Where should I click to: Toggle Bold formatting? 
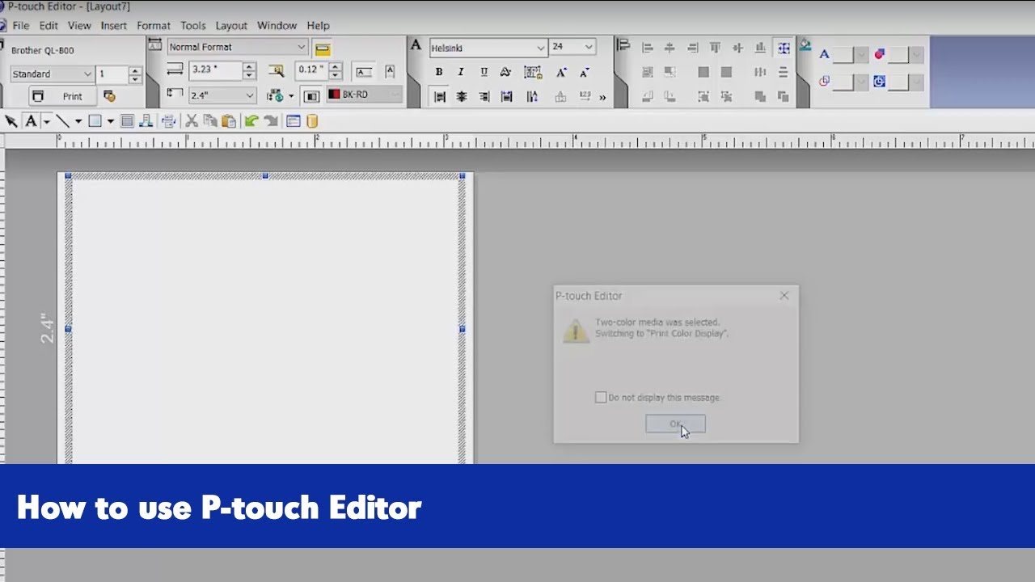(x=439, y=72)
